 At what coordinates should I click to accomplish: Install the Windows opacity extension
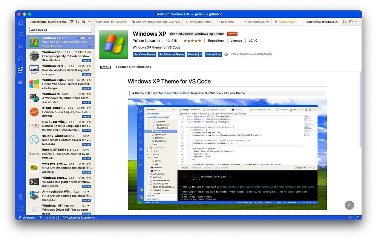86,61
